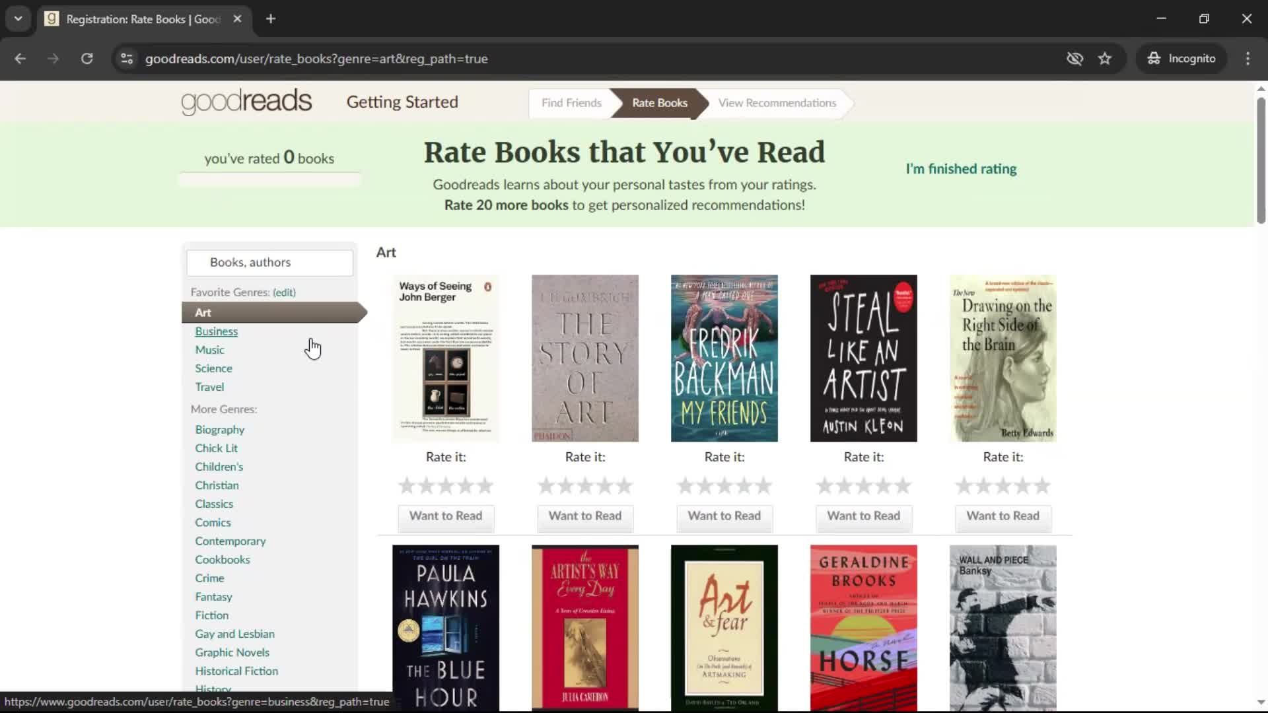Viewport: 1268px width, 713px height.
Task: Rate Steal Like an Artist two stars
Action: (x=844, y=487)
